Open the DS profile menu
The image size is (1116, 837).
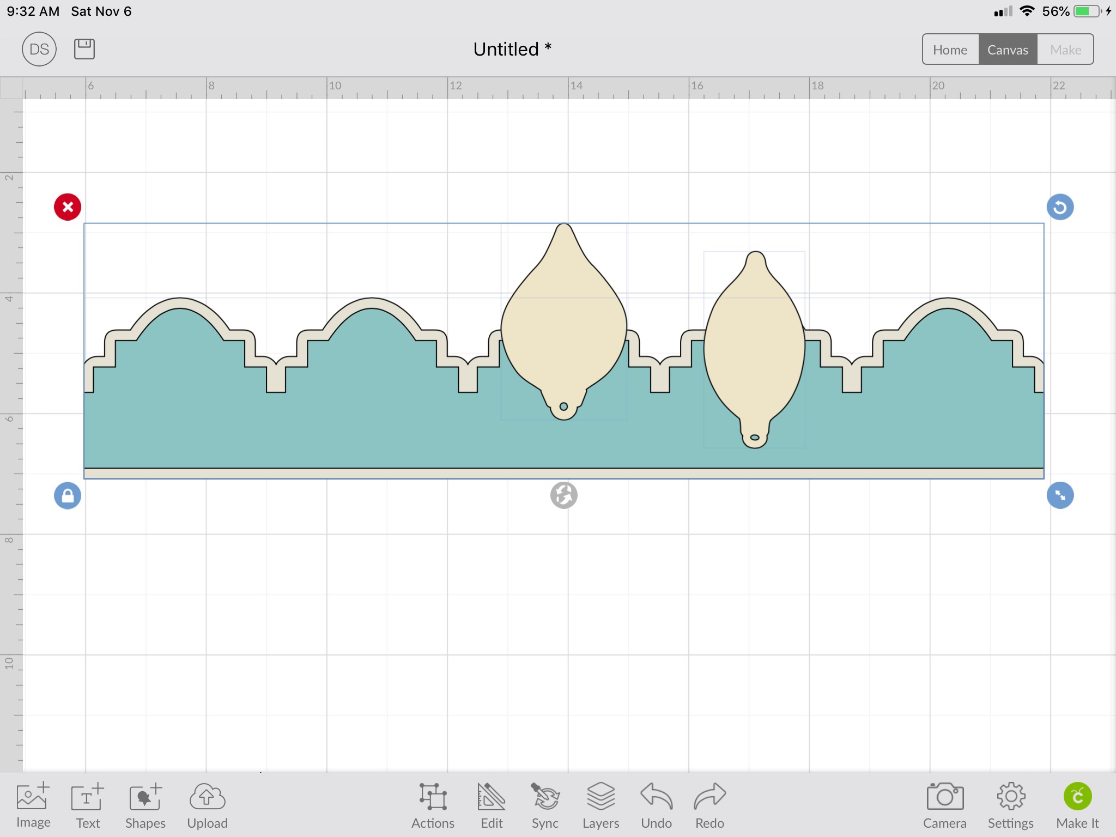coord(39,49)
